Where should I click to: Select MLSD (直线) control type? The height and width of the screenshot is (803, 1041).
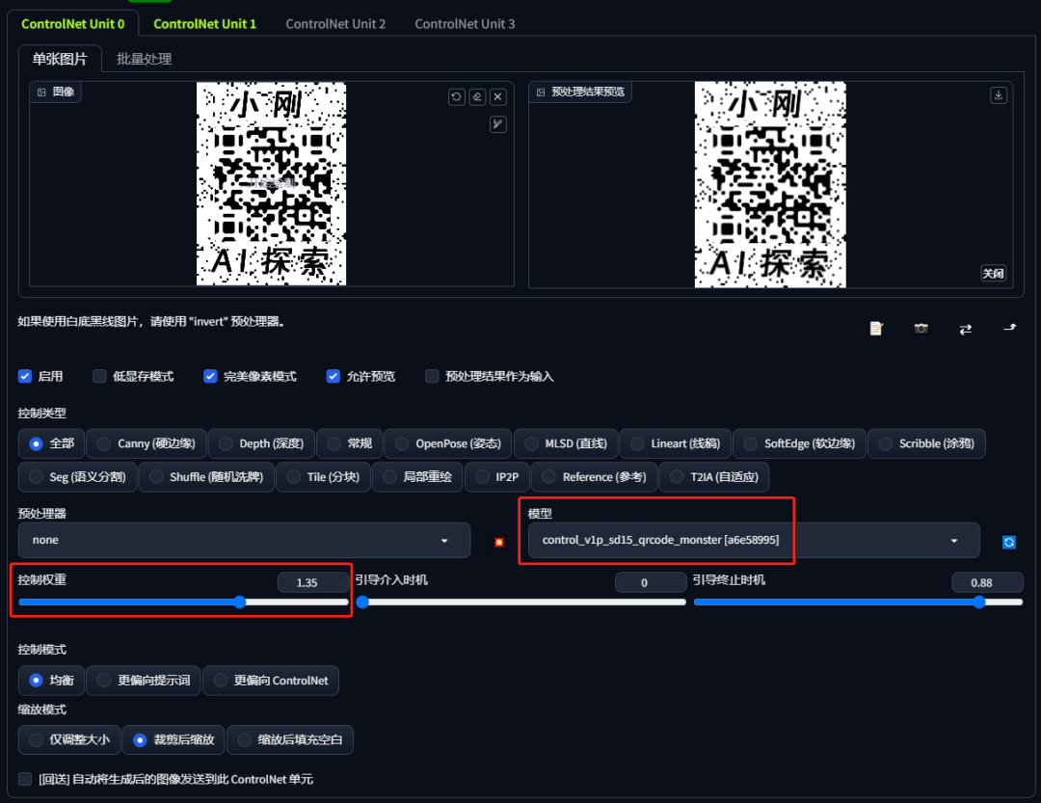click(x=566, y=443)
